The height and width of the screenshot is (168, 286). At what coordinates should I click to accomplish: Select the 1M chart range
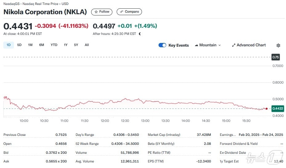tap(30, 45)
